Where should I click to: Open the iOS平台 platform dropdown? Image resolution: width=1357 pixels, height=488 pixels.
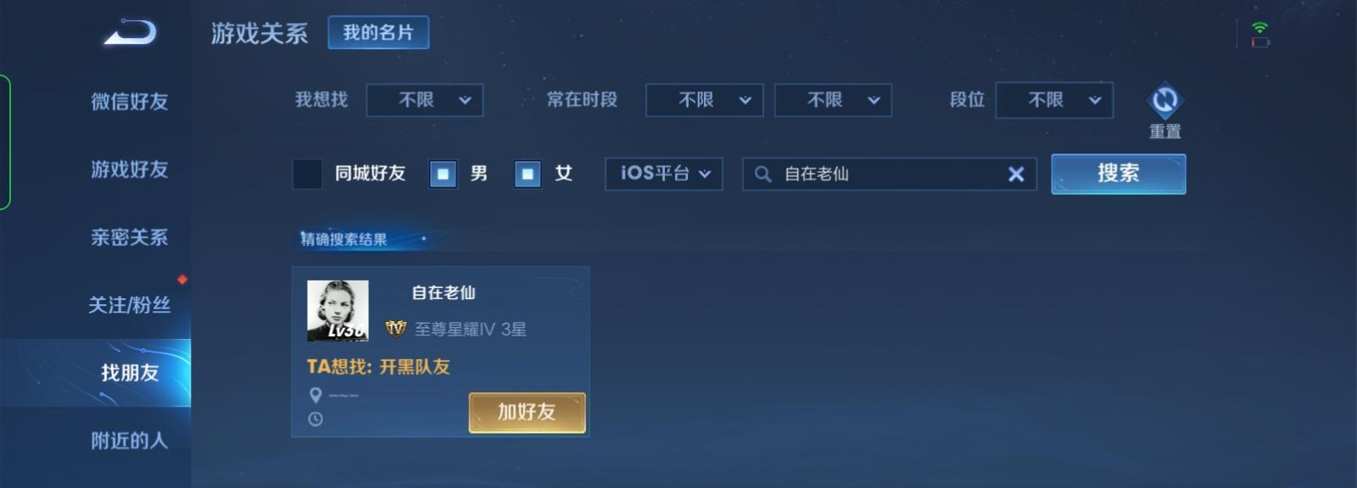click(x=664, y=174)
